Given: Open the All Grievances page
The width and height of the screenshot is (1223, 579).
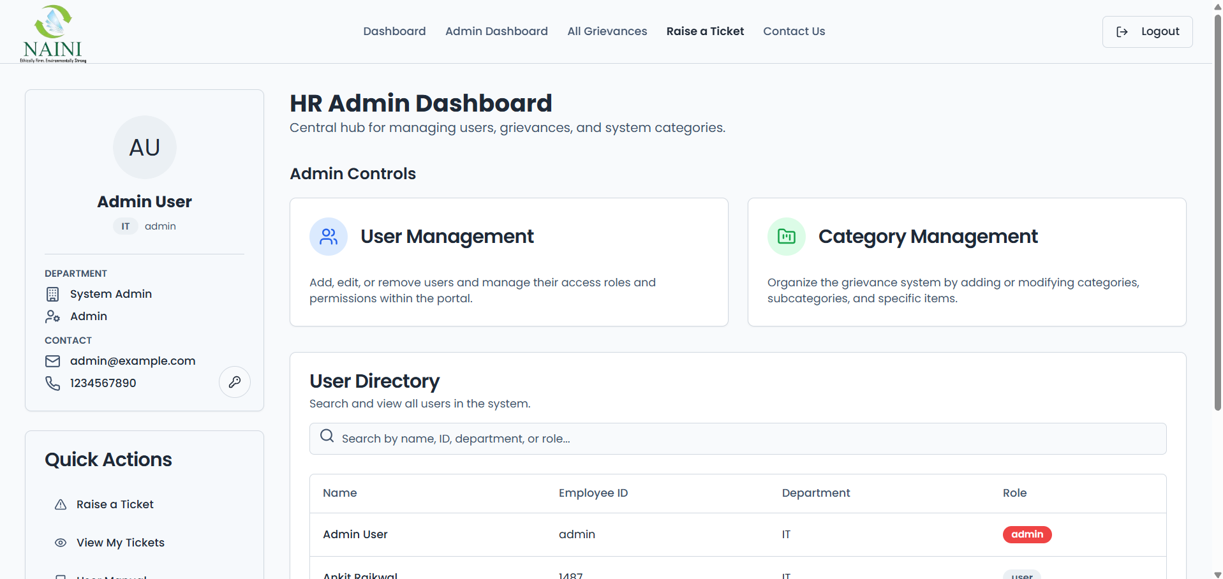Looking at the screenshot, I should point(607,31).
